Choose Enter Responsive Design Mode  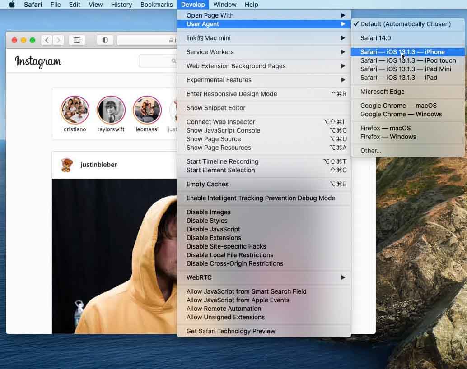coord(264,94)
